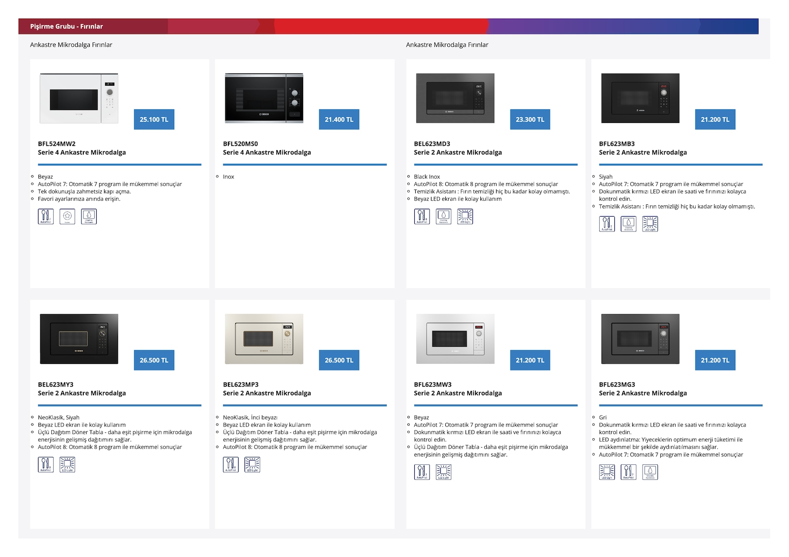Click the LED Light icon under BEL623MY3

(x=68, y=465)
